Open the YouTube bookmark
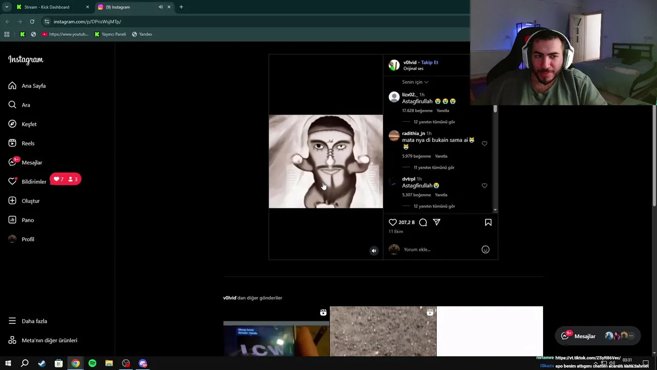The width and height of the screenshot is (657, 370). pyautogui.click(x=65, y=34)
